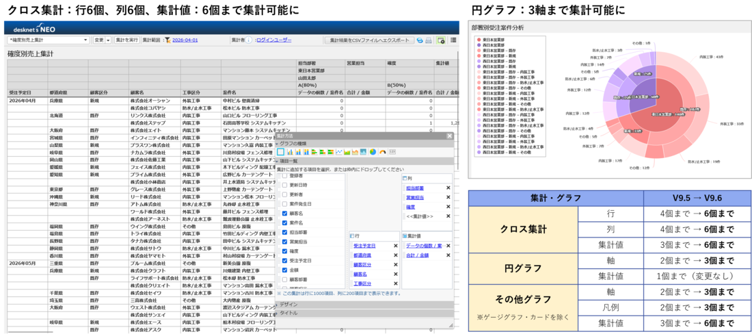The image size is (752, 334).
Task: Check the 更新日時 item checkbox
Action: pos(284,185)
